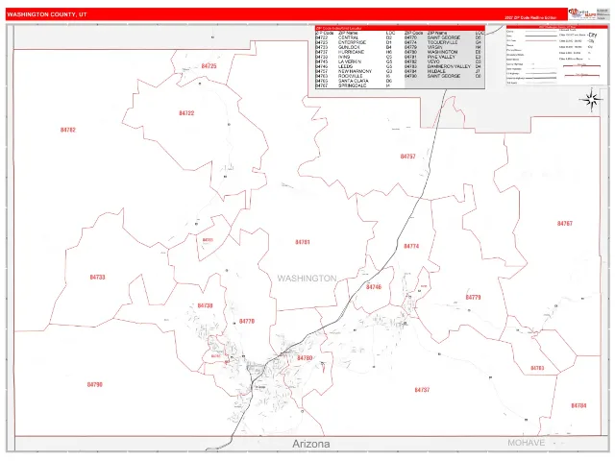Click the MOHAVE county label
Viewport: 615px width, 461px height.
(x=526, y=443)
